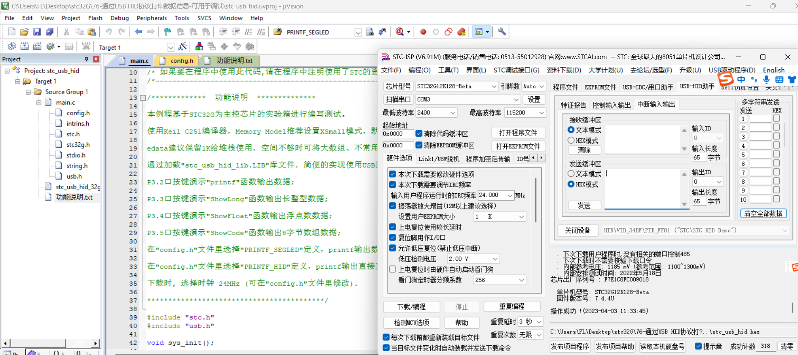Image resolution: width=798 pixels, height=355 pixels.
Task: Open the Target 1 selection dropdown
Action: pyautogui.click(x=170, y=47)
